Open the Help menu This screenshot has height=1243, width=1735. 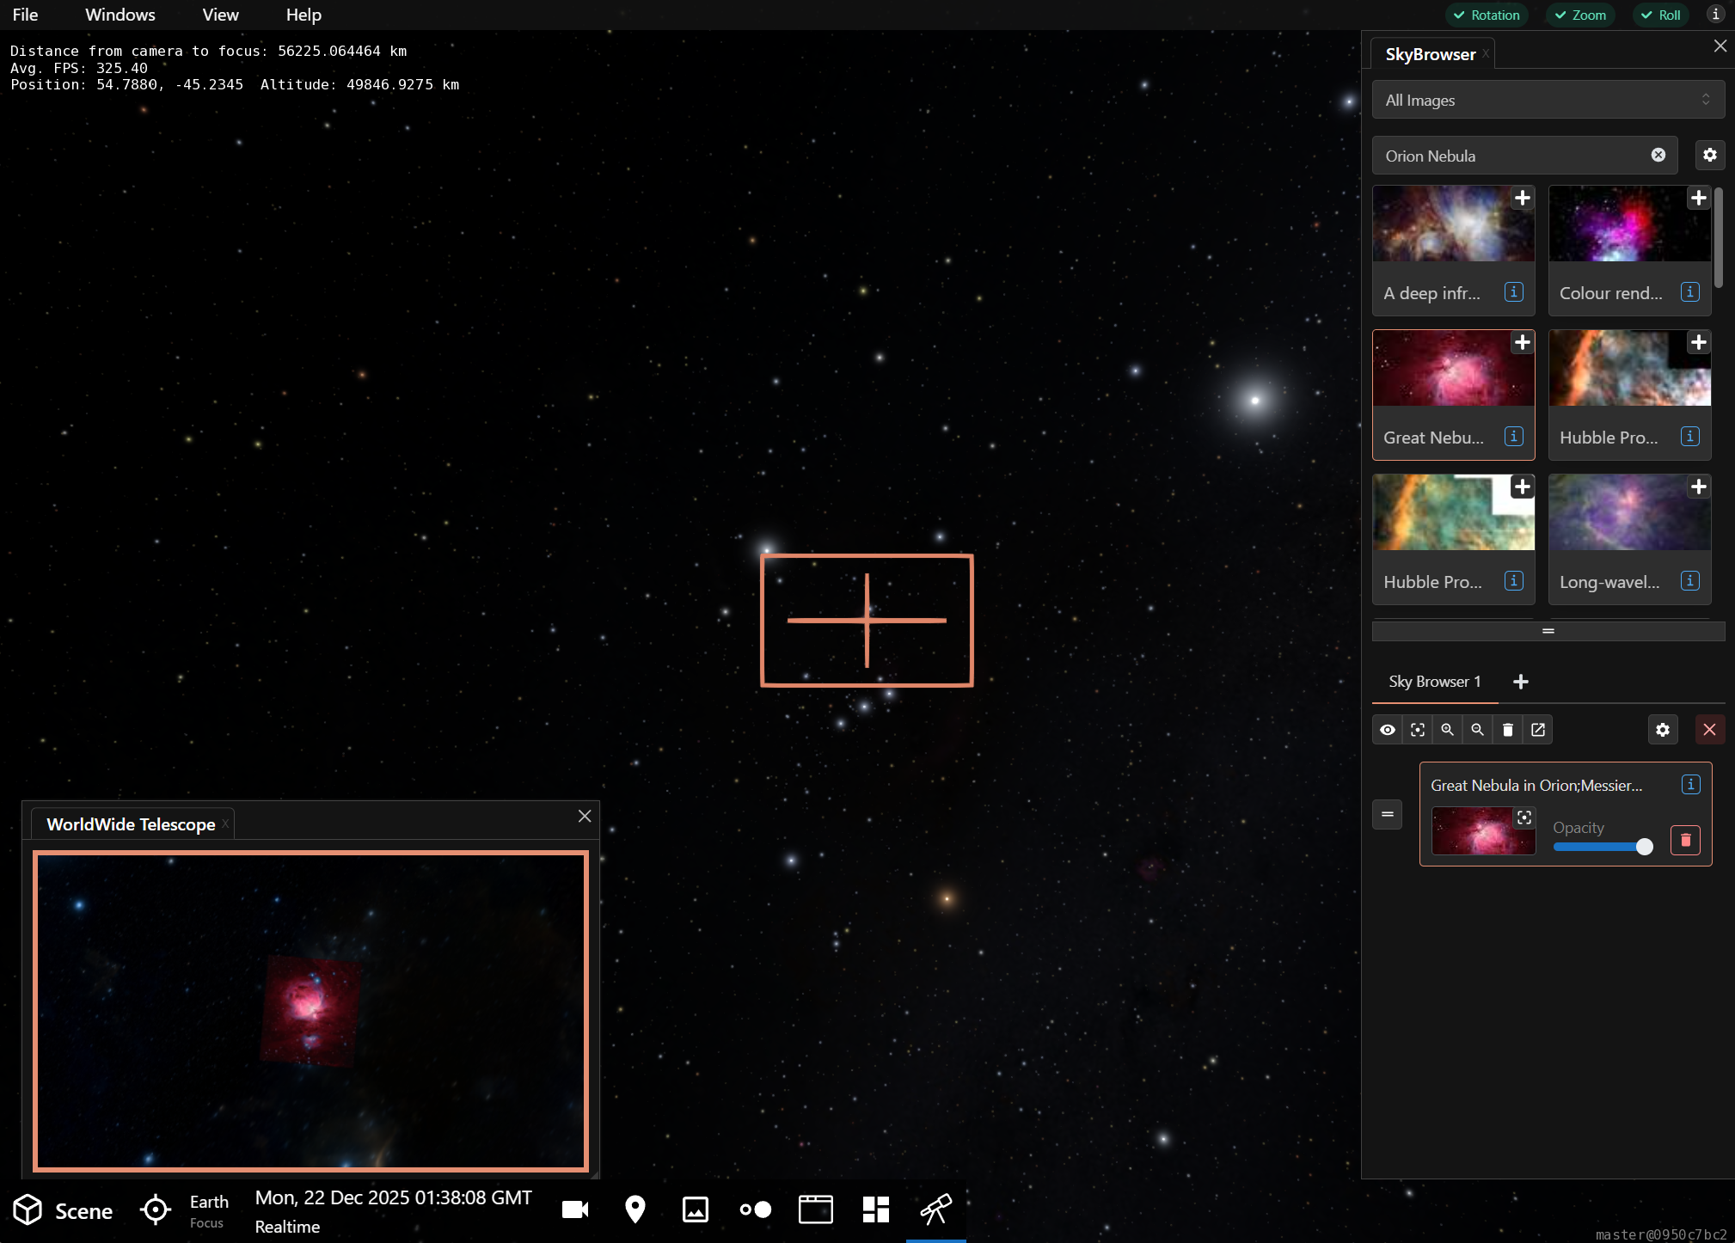click(303, 15)
